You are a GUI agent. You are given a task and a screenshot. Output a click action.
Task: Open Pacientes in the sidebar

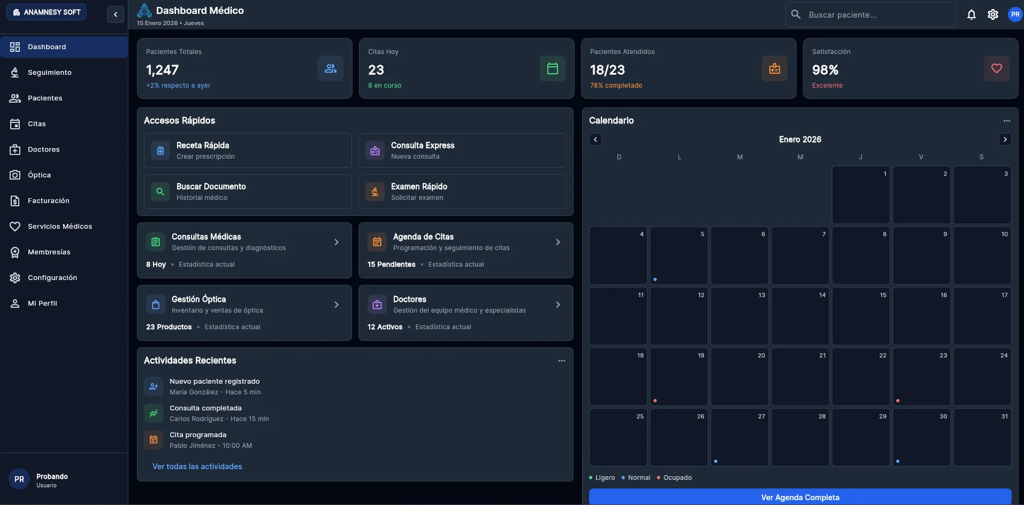point(64,98)
